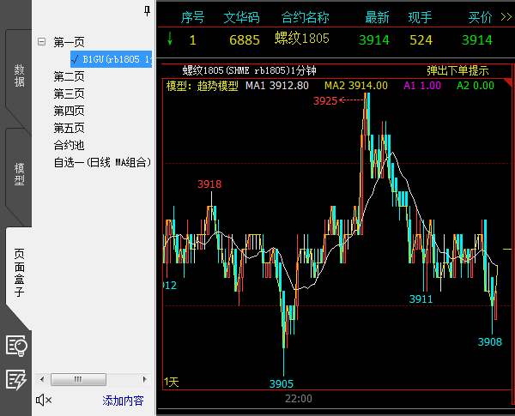Click the muted speaker icon
Screen dimensions: 515x416
44,401
